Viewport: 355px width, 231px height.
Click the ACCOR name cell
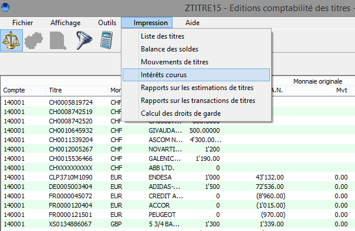(159, 205)
